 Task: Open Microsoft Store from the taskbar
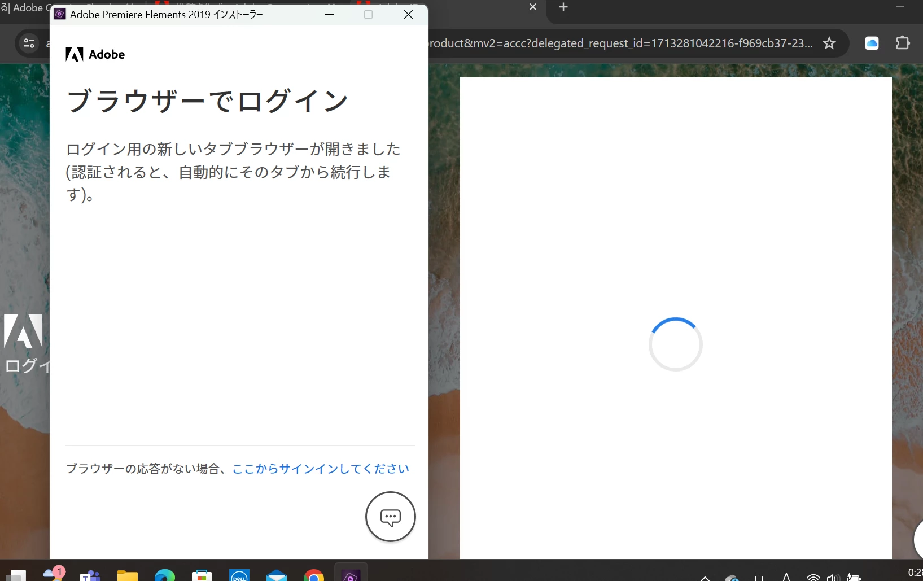click(x=202, y=575)
